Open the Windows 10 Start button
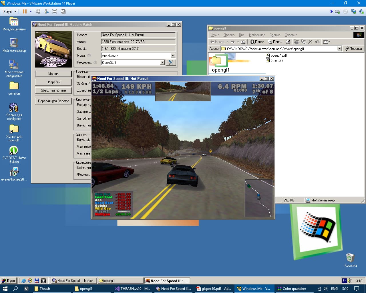Screen dimensions: 366x293 5,289
